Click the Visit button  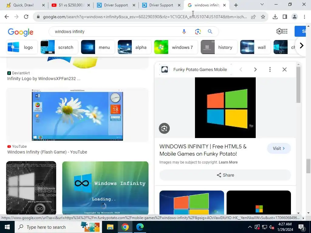click(279, 148)
